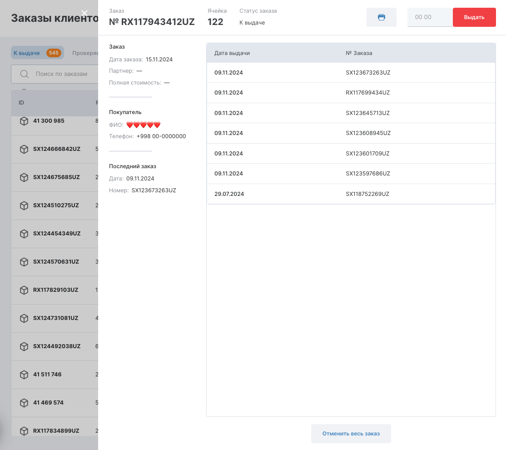This screenshot has width=506, height=450.
Task: Click box icon of order 41 511 746
Action: click(24, 375)
